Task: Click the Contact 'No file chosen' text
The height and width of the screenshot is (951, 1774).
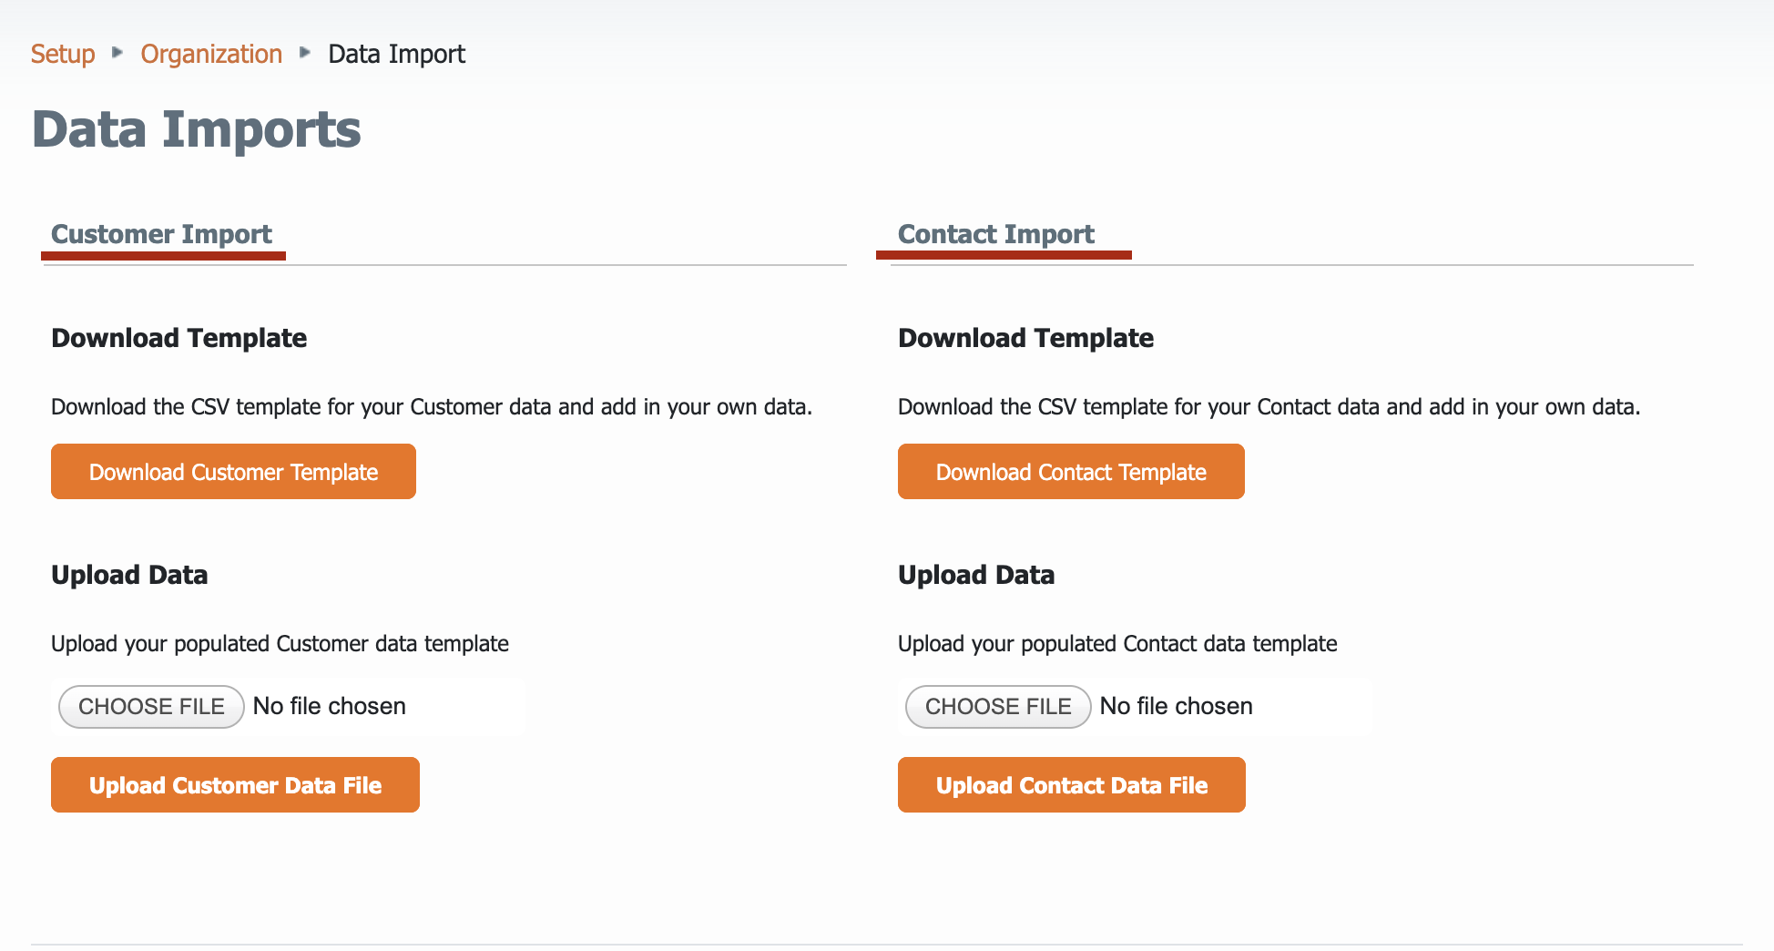Action: coord(1177,706)
